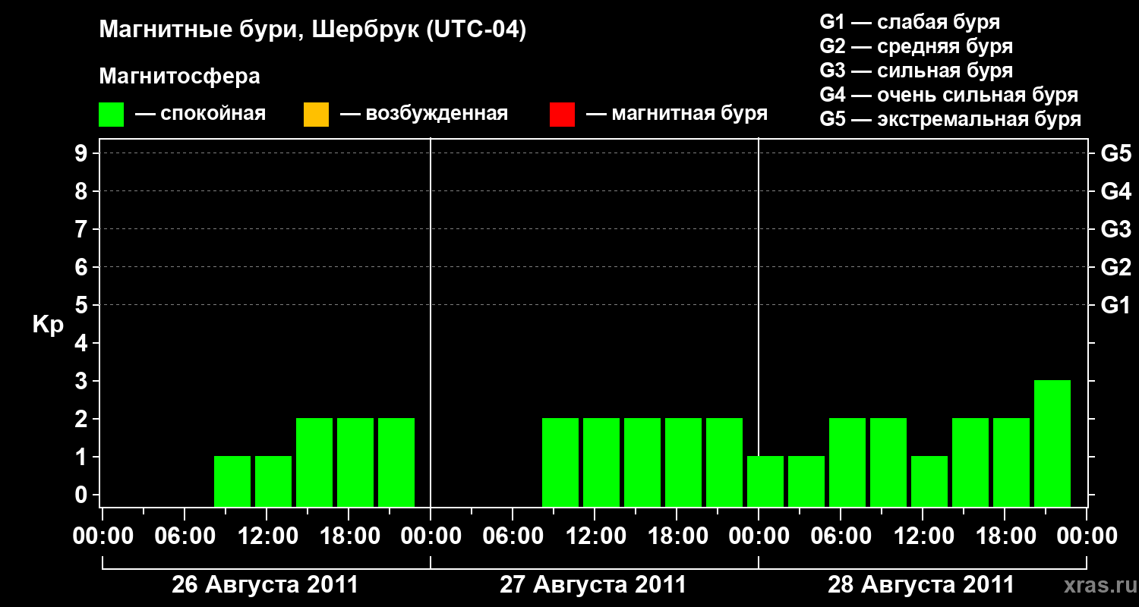
Task: Click the green 'спокойная' legend swatch
Action: (x=112, y=115)
